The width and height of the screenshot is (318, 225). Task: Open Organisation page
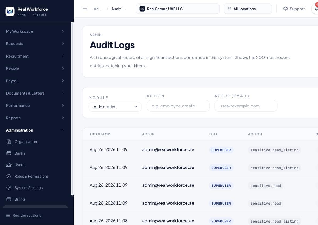(x=35, y=142)
